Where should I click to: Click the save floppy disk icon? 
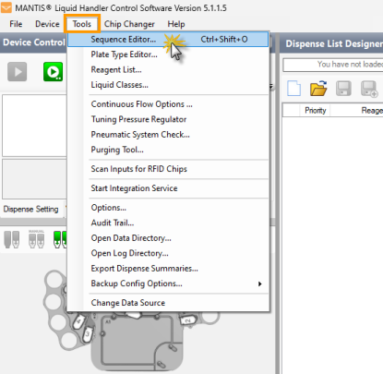coord(343,89)
